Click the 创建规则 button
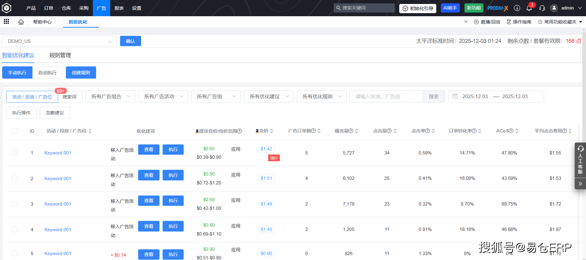Image resolution: width=586 pixels, height=260 pixels. (81, 73)
